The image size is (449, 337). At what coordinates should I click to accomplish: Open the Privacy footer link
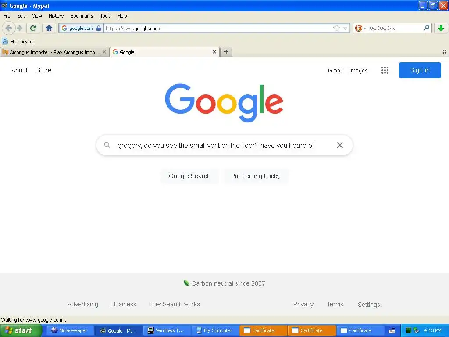(303, 304)
